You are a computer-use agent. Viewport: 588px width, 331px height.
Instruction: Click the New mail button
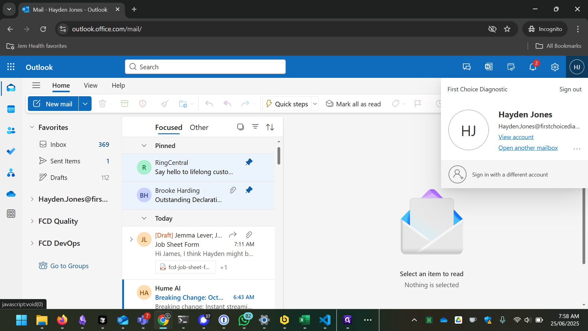point(53,104)
